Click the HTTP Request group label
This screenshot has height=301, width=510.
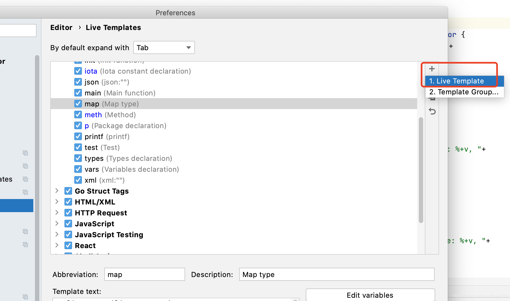click(101, 213)
